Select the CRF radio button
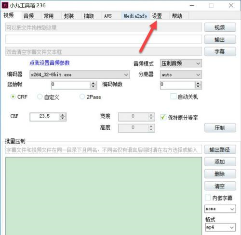Screen dimensions: 241x235 pyautogui.click(x=13, y=97)
